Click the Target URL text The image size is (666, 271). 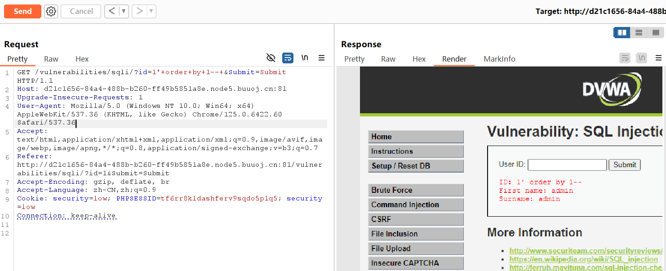click(x=600, y=11)
